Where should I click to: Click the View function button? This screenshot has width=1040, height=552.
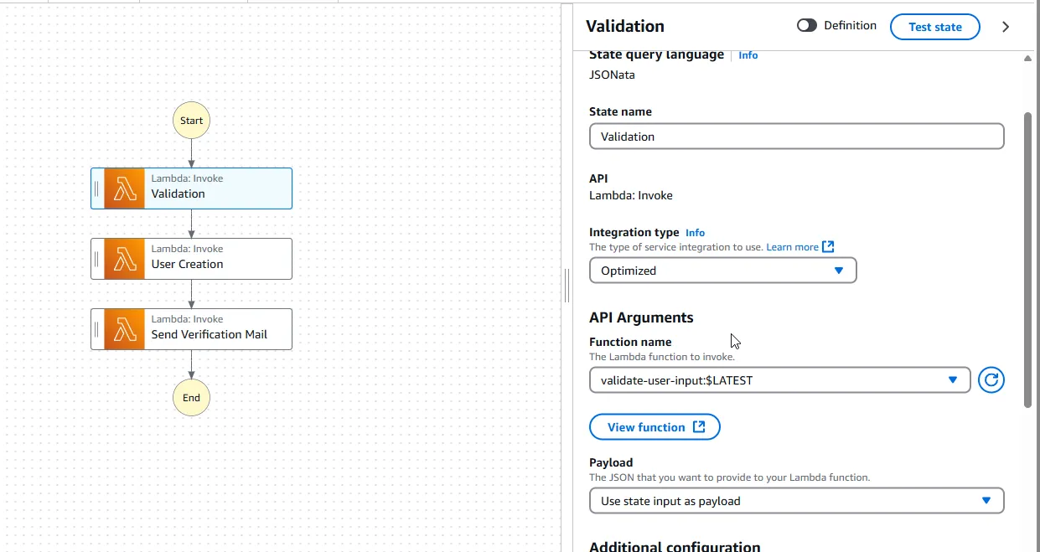click(655, 427)
